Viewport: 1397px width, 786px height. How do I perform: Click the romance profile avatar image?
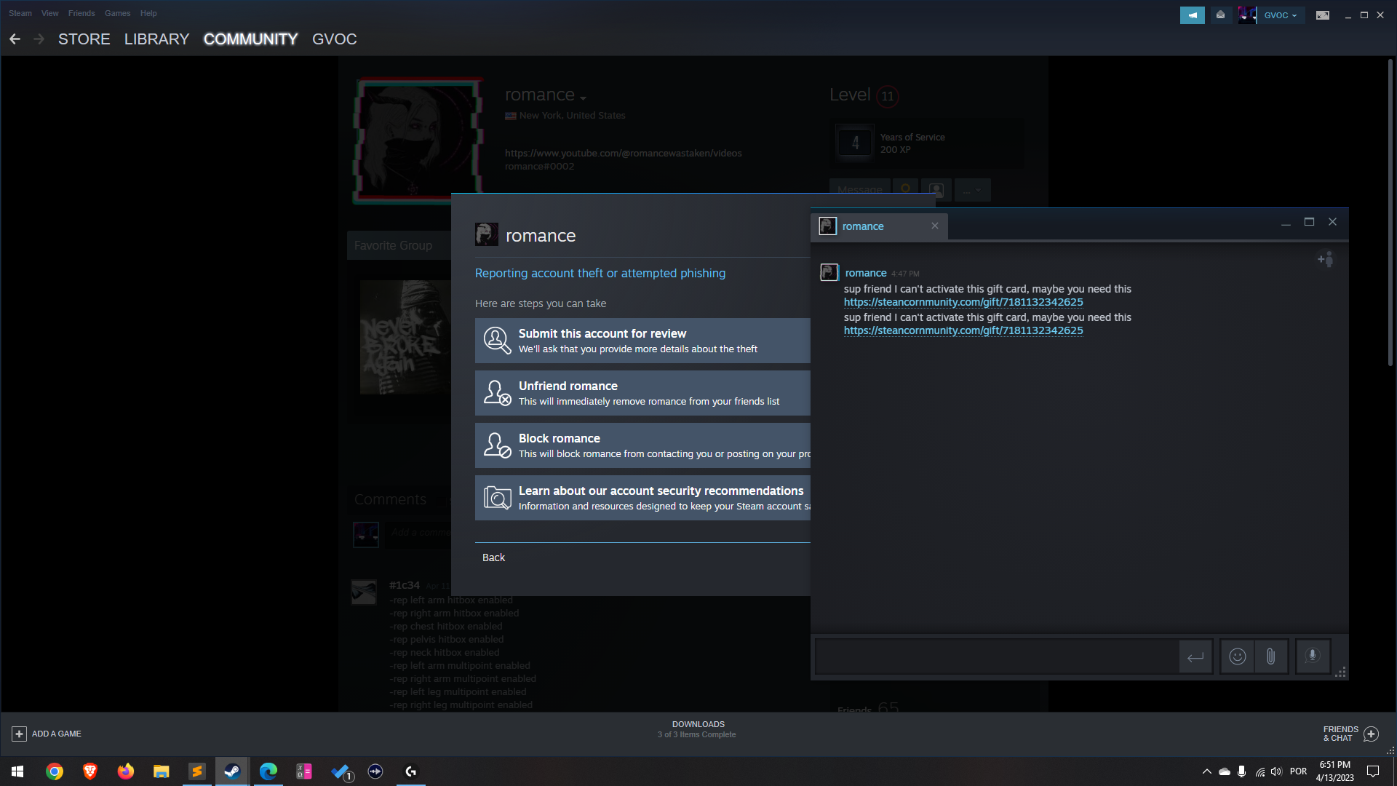click(x=418, y=140)
